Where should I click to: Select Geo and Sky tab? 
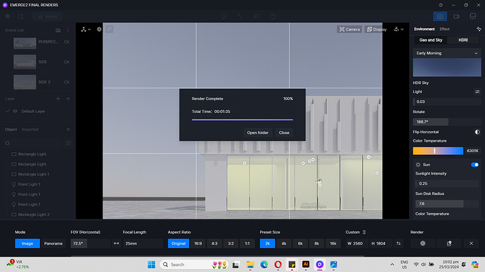point(431,40)
